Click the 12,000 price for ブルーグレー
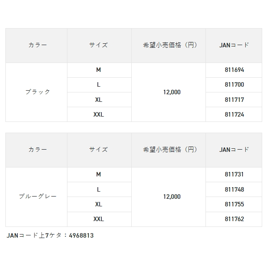The image size is (268, 268). (x=172, y=197)
